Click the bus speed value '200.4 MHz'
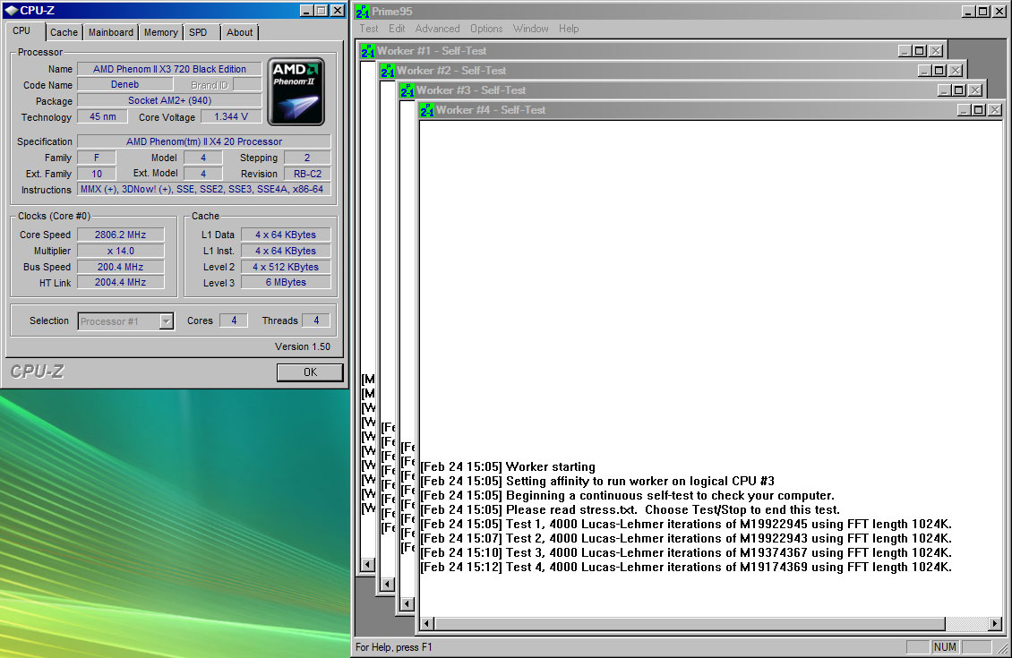 pyautogui.click(x=121, y=267)
